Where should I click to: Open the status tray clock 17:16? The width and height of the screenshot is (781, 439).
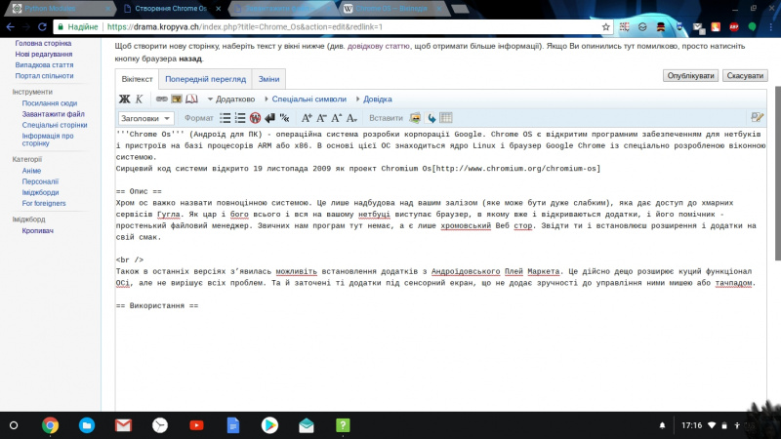tap(691, 425)
